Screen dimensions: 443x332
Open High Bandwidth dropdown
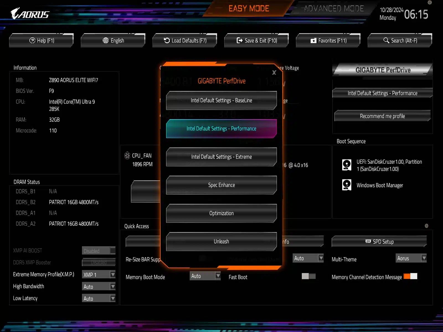tap(99, 286)
